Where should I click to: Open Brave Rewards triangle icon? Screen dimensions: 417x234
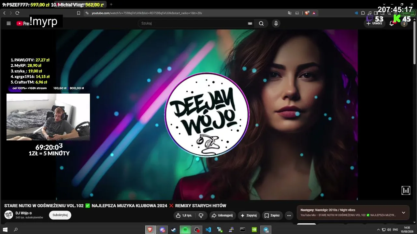314,13
